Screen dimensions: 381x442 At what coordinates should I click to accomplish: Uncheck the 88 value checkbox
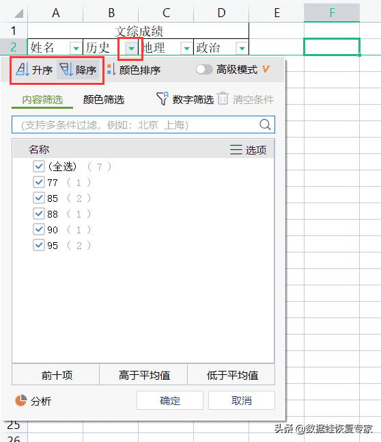point(38,214)
